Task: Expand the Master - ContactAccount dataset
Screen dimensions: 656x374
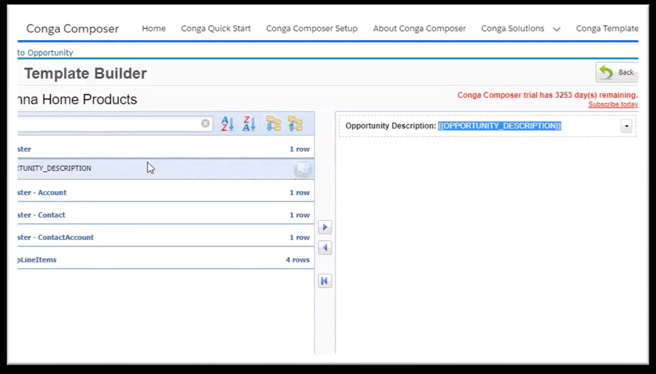Action: [x=166, y=237]
